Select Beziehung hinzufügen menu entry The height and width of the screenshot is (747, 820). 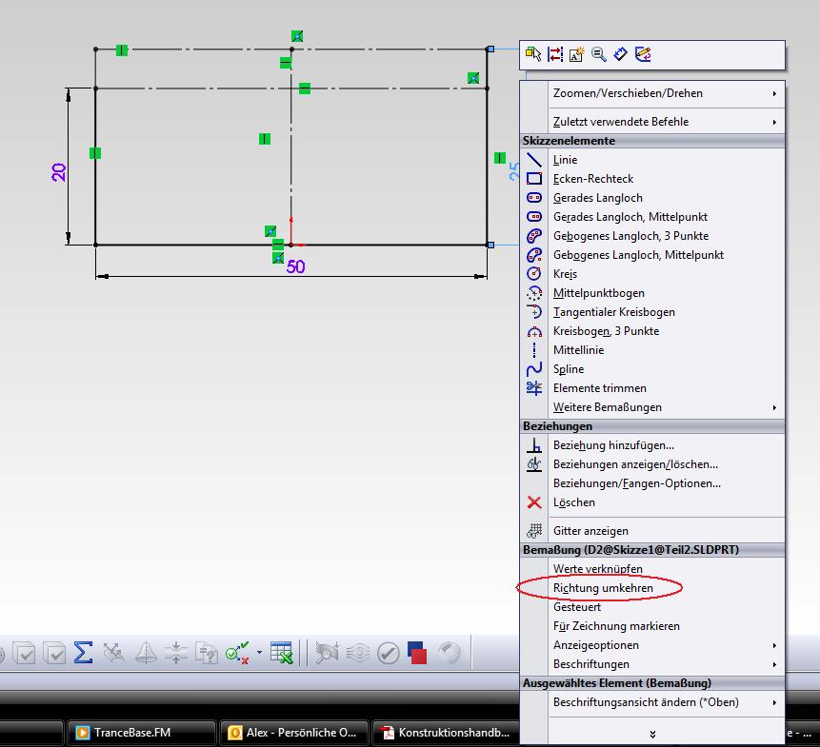pos(613,445)
